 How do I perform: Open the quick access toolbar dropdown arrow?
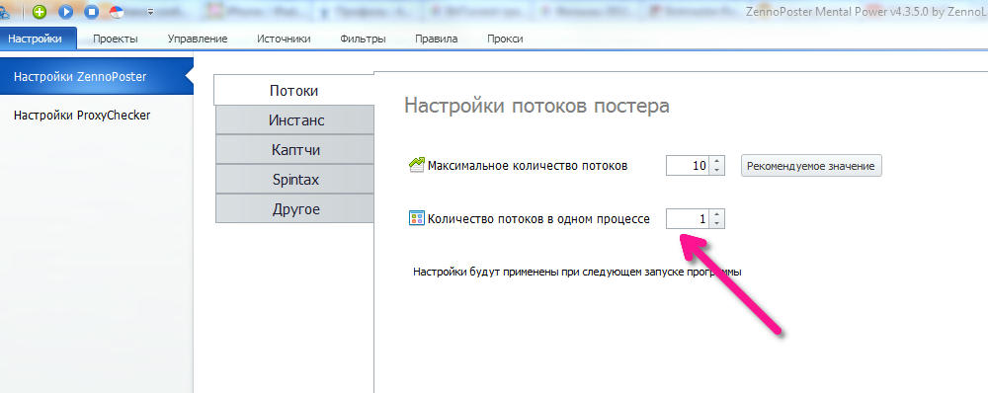pyautogui.click(x=150, y=11)
